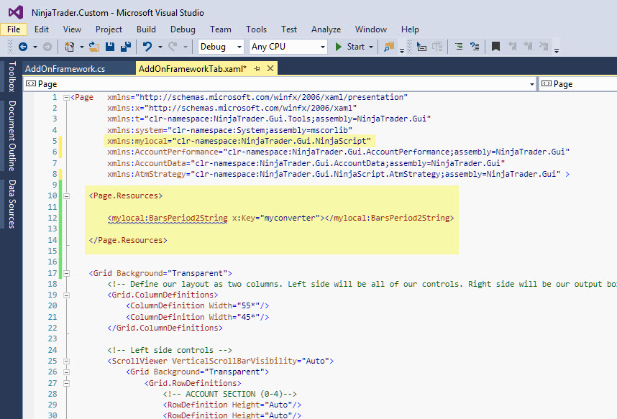Click the Undo arrow icon
The height and width of the screenshot is (419, 617).
[147, 47]
